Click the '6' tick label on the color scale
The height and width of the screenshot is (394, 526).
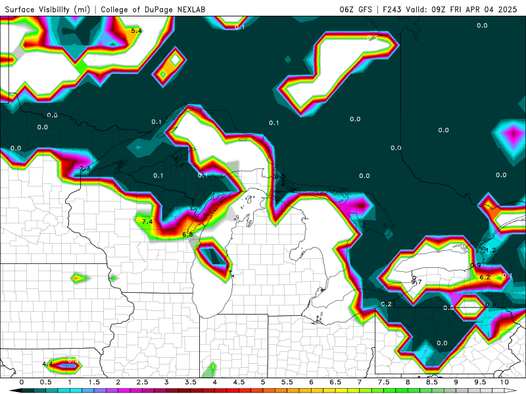click(x=311, y=382)
